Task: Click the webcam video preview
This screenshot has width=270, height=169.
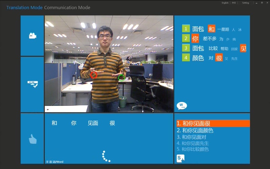Action: [x=109, y=64]
